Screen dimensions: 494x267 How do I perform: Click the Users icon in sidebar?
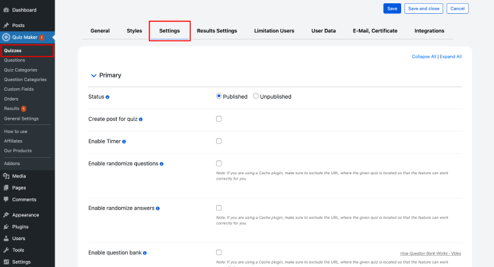6,238
